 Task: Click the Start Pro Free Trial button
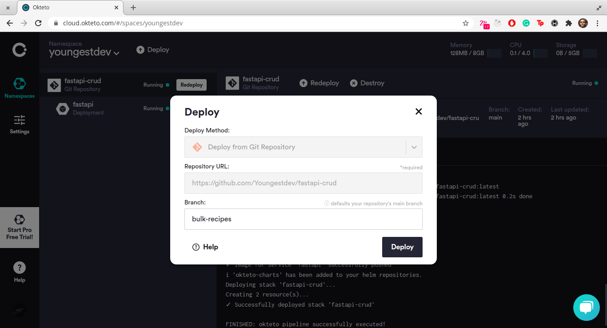click(20, 228)
